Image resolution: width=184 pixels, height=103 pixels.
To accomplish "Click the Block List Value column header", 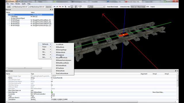I will (x=32, y=12).
